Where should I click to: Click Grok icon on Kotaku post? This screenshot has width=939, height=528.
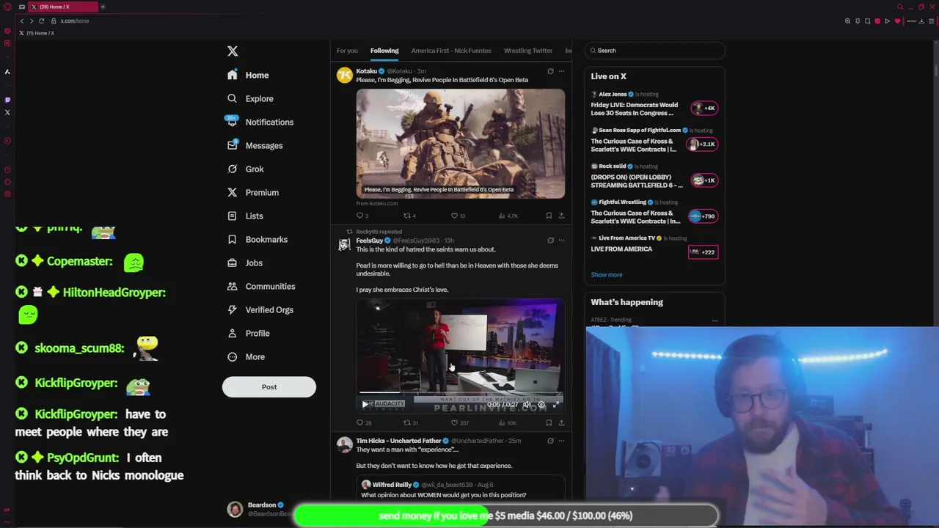coord(550,71)
